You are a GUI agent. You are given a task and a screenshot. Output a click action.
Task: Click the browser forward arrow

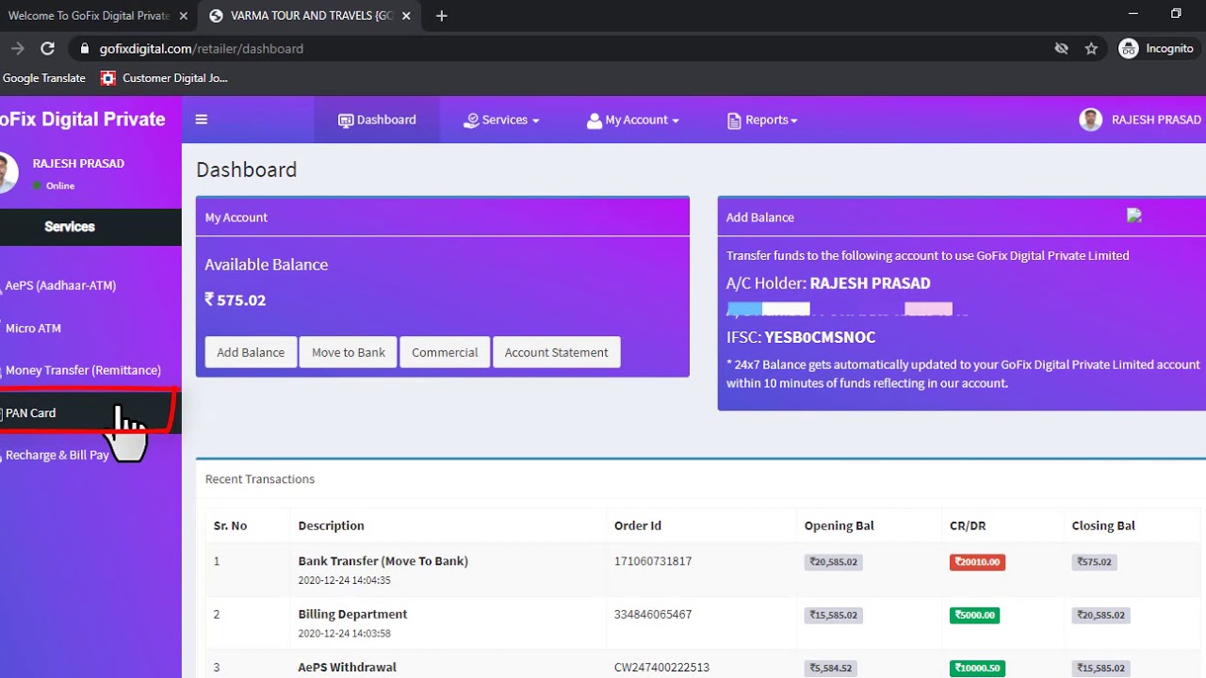click(x=17, y=48)
